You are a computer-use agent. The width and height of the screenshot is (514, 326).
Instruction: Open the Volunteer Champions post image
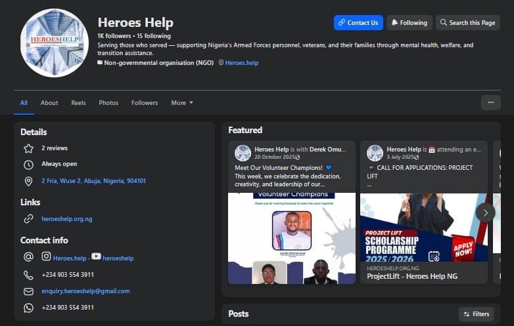292,238
